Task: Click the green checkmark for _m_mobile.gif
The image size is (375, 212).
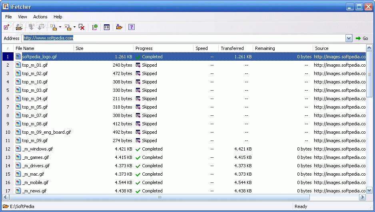Action: coord(138,182)
